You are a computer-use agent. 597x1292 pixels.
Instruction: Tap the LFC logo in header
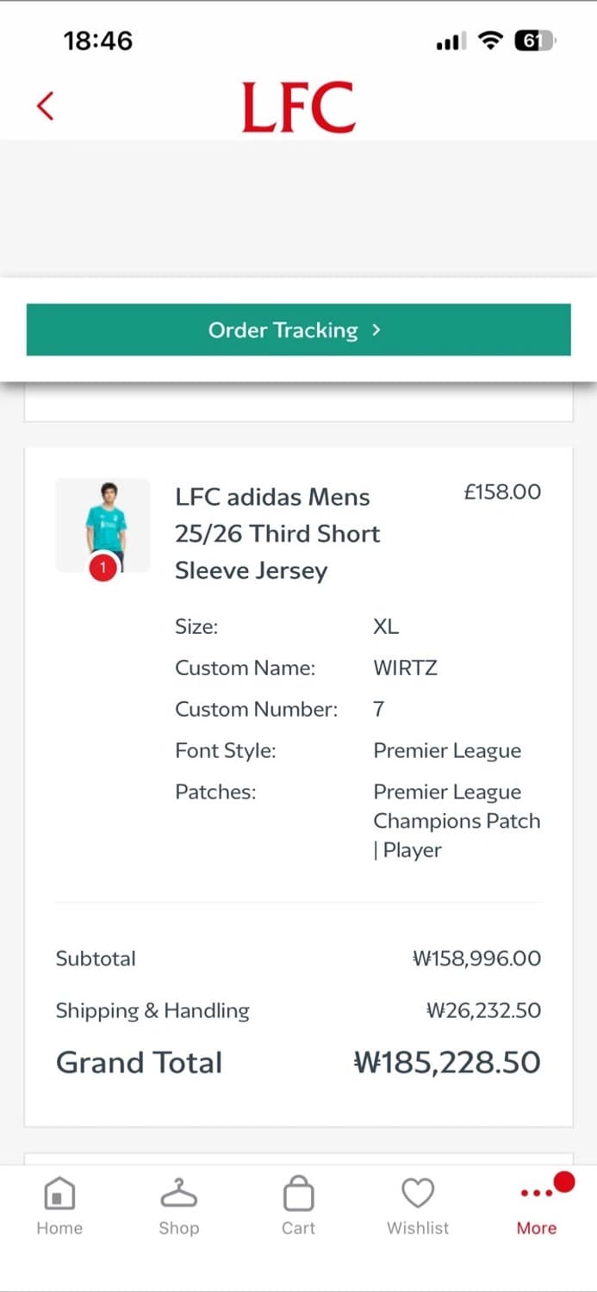tap(298, 107)
